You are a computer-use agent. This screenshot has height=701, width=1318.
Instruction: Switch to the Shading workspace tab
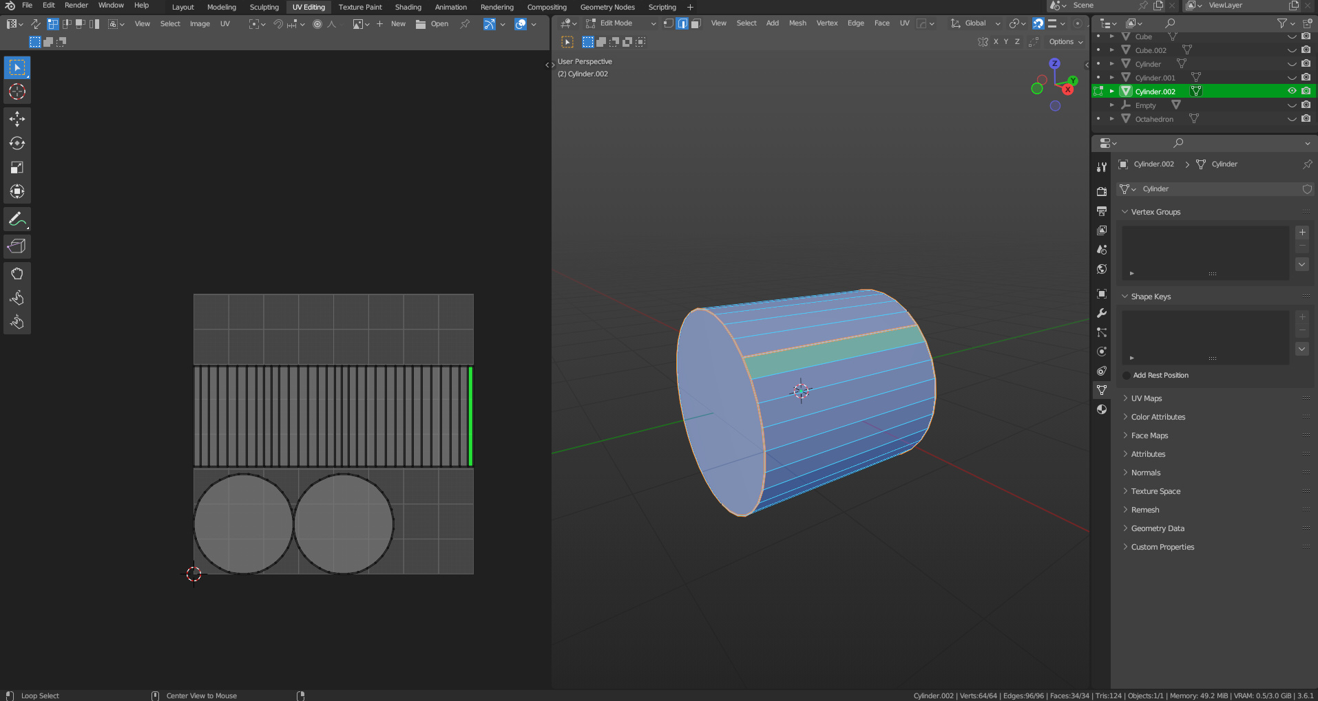pos(408,7)
